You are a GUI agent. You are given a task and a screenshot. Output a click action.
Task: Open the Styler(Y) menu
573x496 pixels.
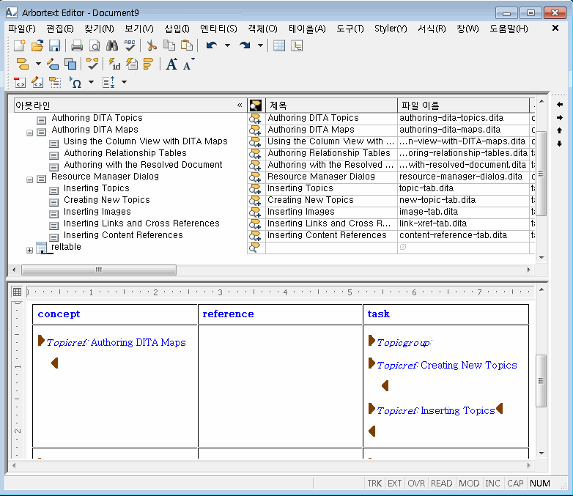[x=391, y=29]
